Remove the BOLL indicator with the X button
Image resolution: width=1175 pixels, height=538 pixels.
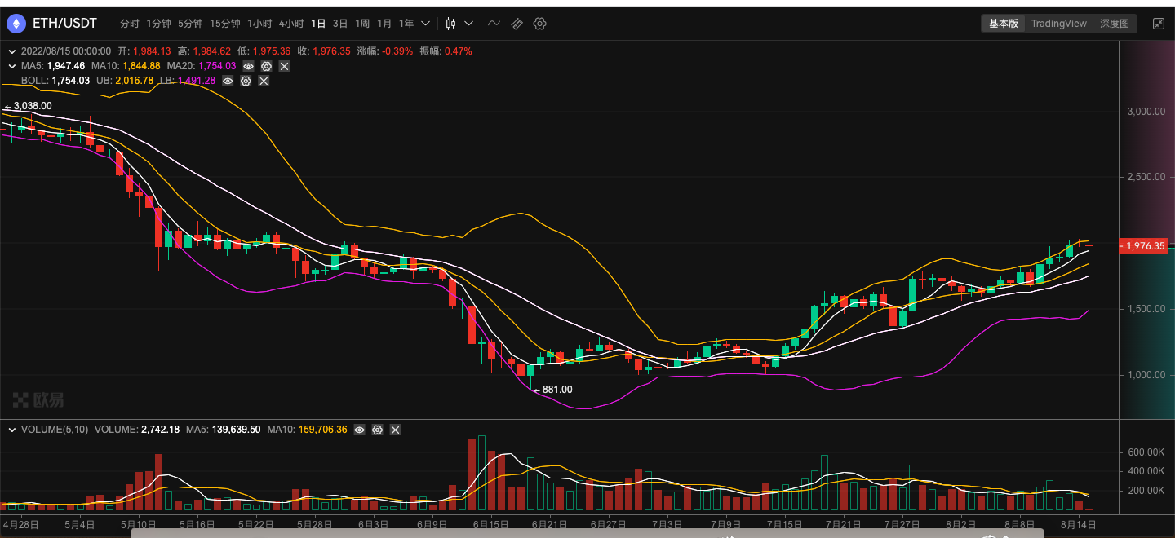click(x=264, y=81)
